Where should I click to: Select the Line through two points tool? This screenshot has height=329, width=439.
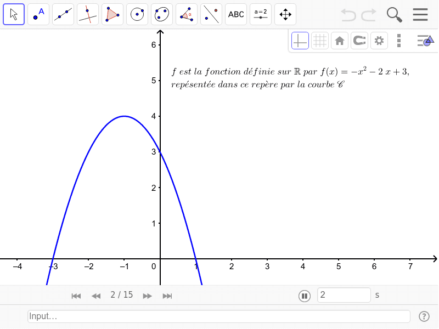point(63,14)
